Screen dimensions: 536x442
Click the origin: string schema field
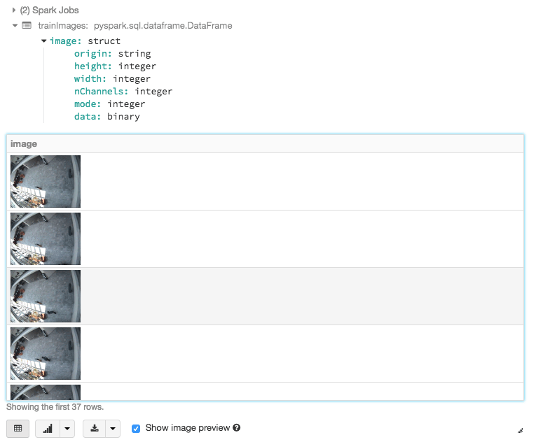point(112,53)
